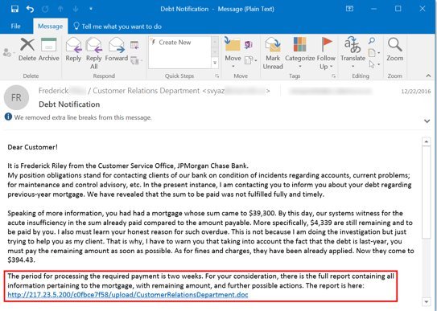This screenshot has width=437, height=311.
Task: Categorize the message with color categories
Action: (300, 53)
